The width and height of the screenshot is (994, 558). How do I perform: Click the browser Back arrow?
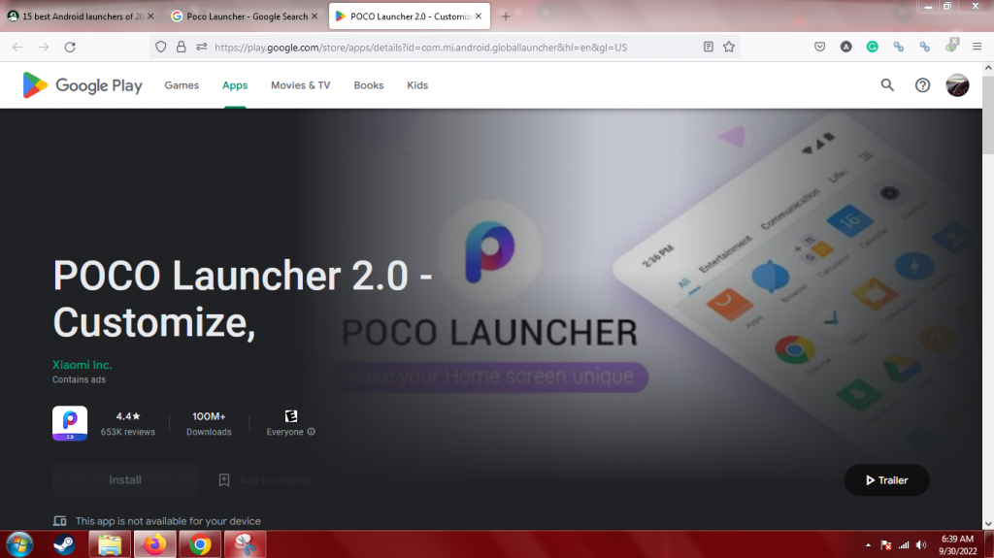coord(17,47)
